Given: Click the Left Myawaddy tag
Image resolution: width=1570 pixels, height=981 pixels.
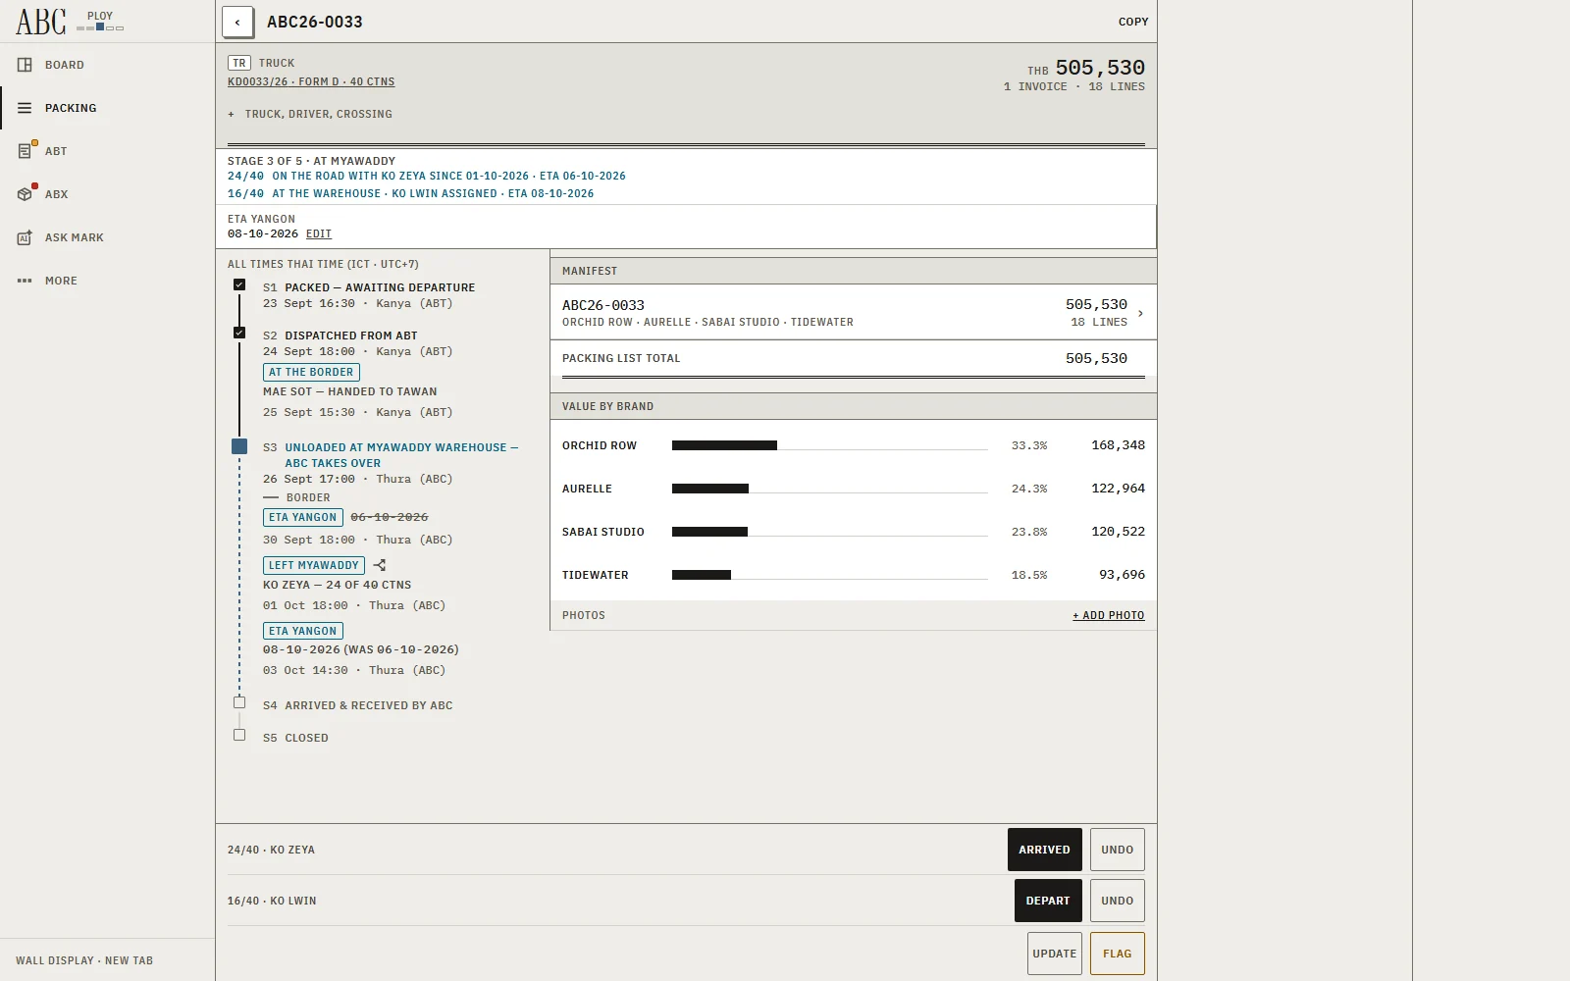Looking at the screenshot, I should (314, 565).
